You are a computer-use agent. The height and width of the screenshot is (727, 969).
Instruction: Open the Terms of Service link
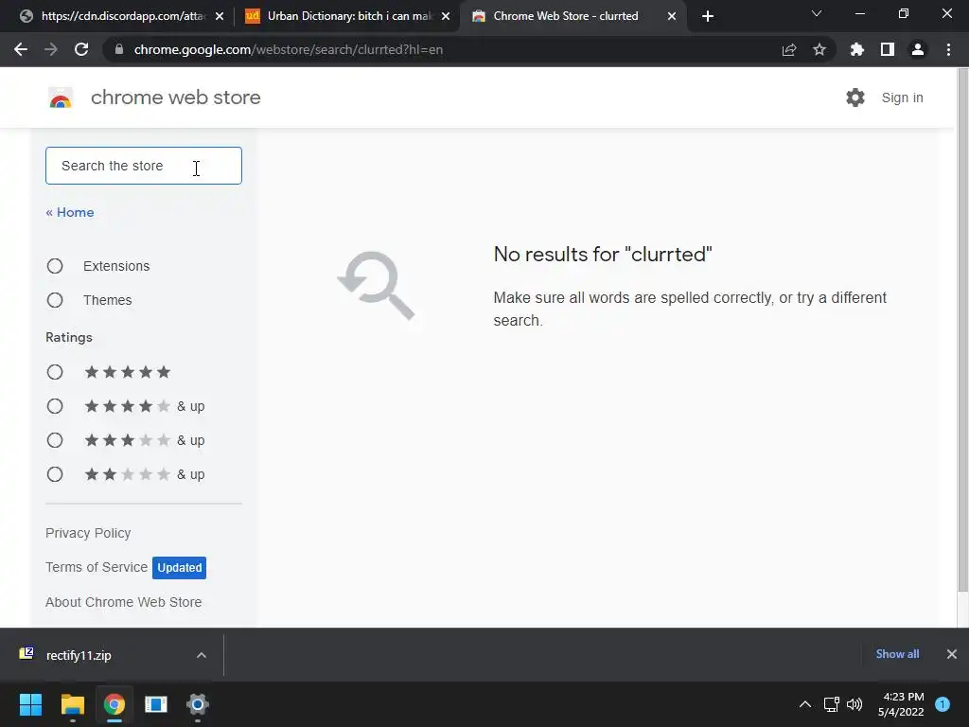(x=97, y=567)
